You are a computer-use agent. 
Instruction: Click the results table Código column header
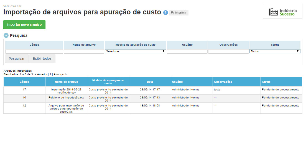[x=24, y=82]
